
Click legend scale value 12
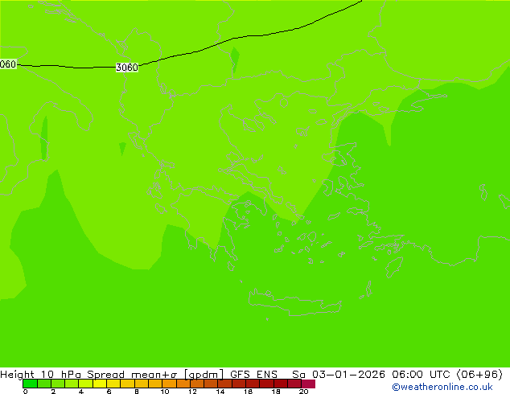click(x=192, y=392)
